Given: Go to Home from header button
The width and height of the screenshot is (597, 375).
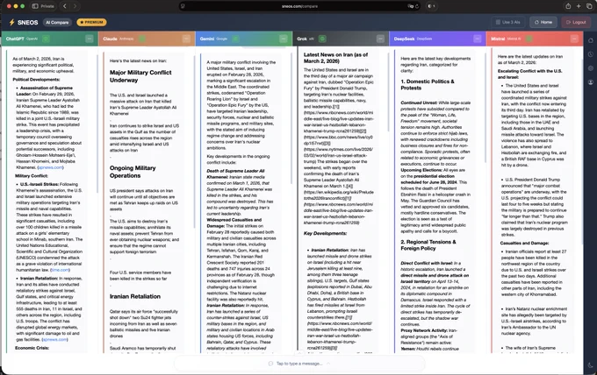Looking at the screenshot, I should click(543, 23).
